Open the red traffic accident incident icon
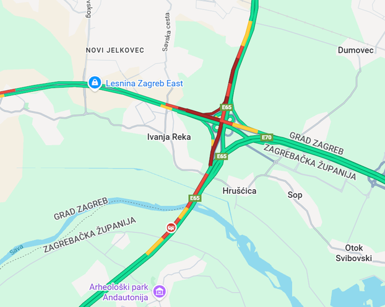The image size is (385, 307). (171, 228)
